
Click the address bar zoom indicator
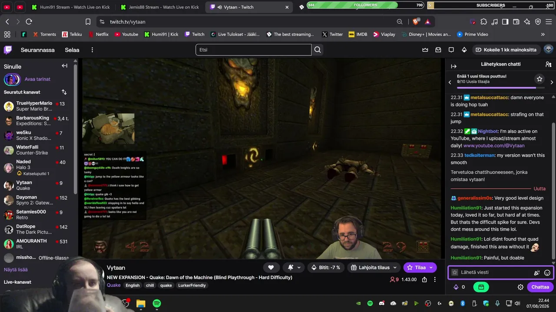[x=400, y=22]
